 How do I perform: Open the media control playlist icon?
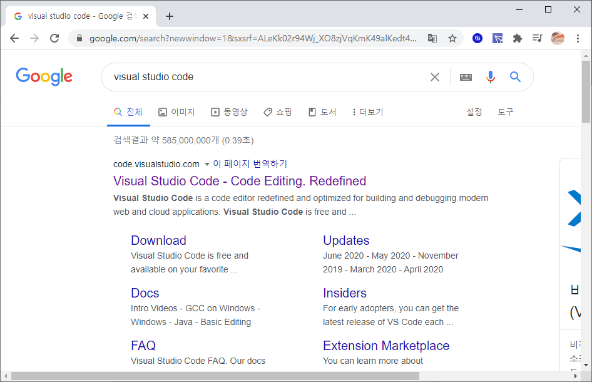(x=537, y=38)
